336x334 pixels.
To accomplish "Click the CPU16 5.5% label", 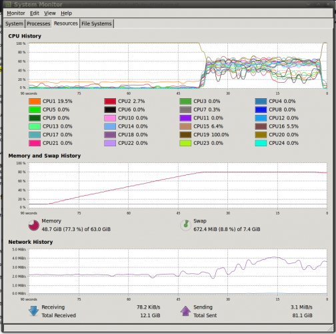I will tap(283, 126).
